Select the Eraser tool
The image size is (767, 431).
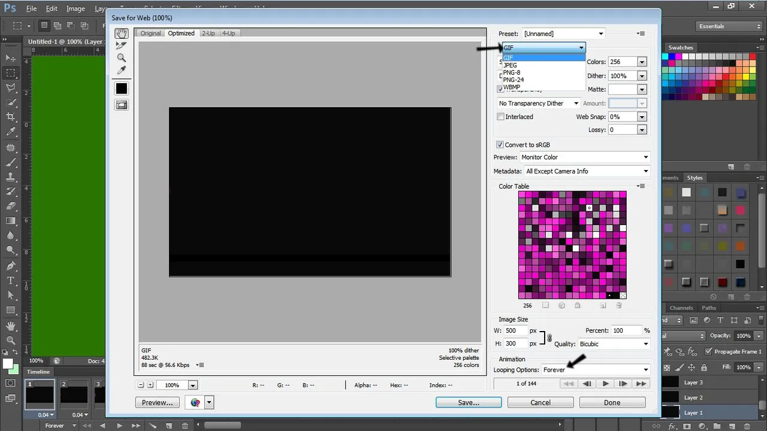[x=11, y=207]
